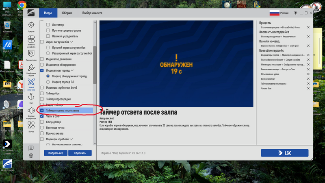
Task: Open MyASUS desktop shortcut
Action: click(7, 46)
